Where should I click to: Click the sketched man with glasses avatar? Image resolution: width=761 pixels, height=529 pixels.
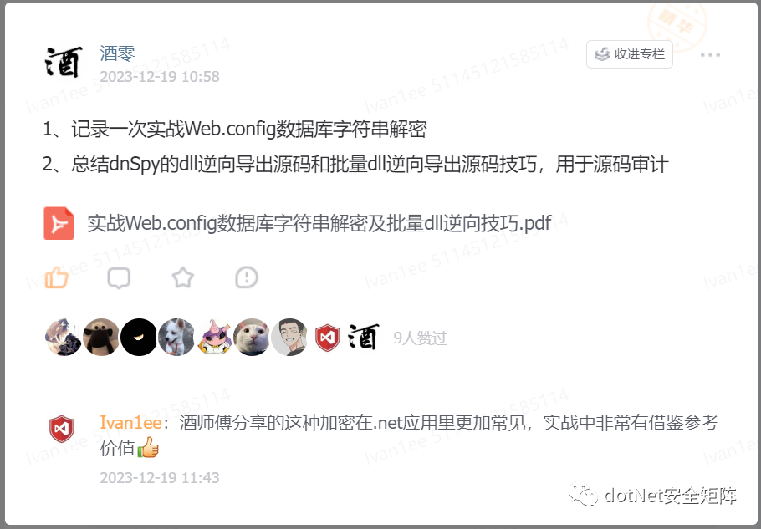tap(289, 337)
